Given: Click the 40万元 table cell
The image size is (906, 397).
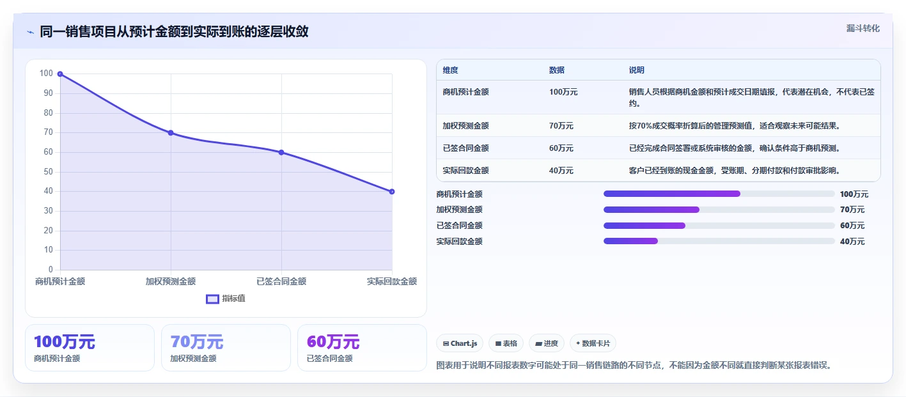Looking at the screenshot, I should coord(561,171).
